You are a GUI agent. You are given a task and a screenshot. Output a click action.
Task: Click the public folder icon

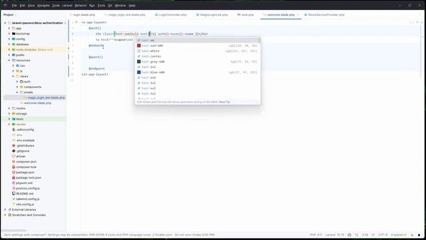[13, 55]
